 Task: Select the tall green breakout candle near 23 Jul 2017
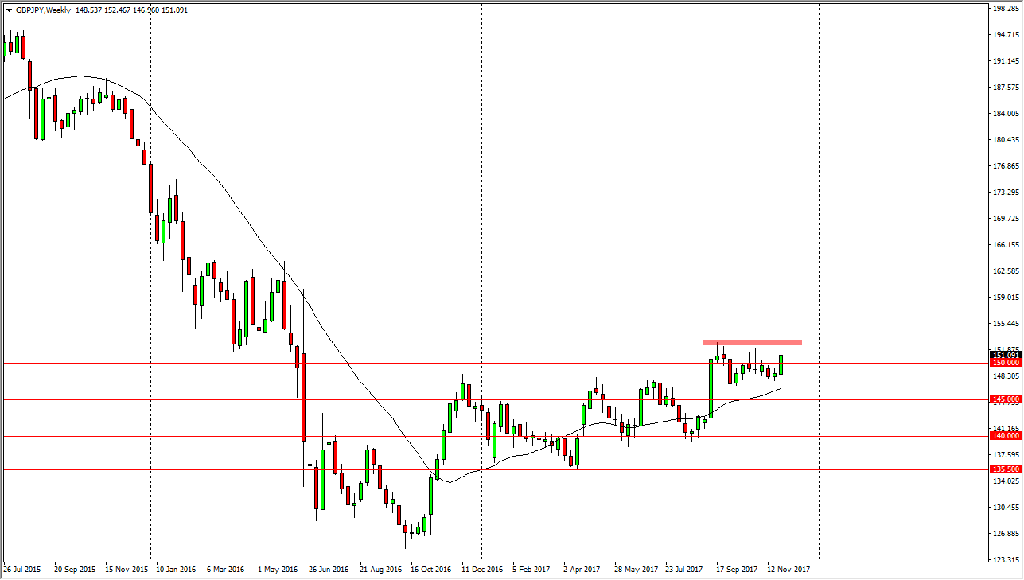tap(711, 390)
